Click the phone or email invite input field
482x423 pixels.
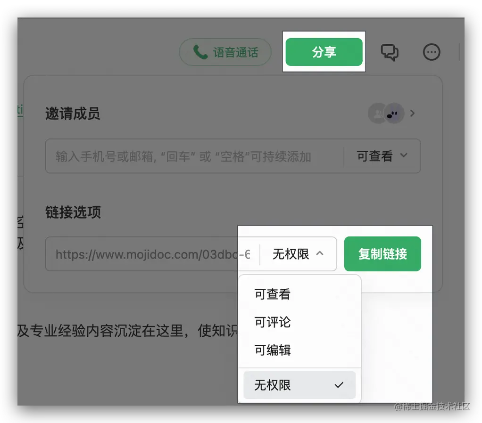tap(194, 156)
